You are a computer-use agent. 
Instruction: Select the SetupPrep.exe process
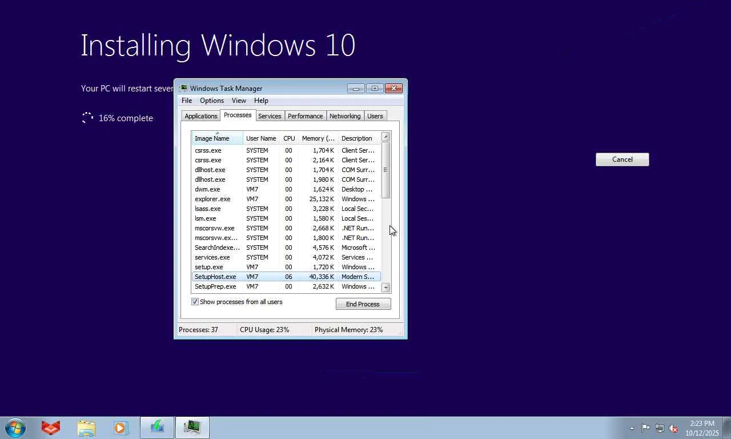pos(286,286)
